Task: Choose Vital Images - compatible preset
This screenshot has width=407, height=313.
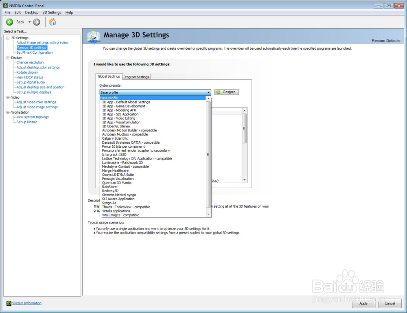Action: 120,215
